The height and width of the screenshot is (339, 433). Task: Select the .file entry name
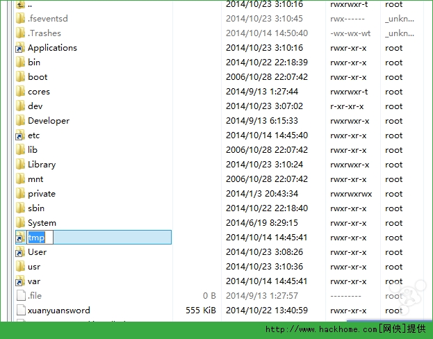click(x=35, y=296)
